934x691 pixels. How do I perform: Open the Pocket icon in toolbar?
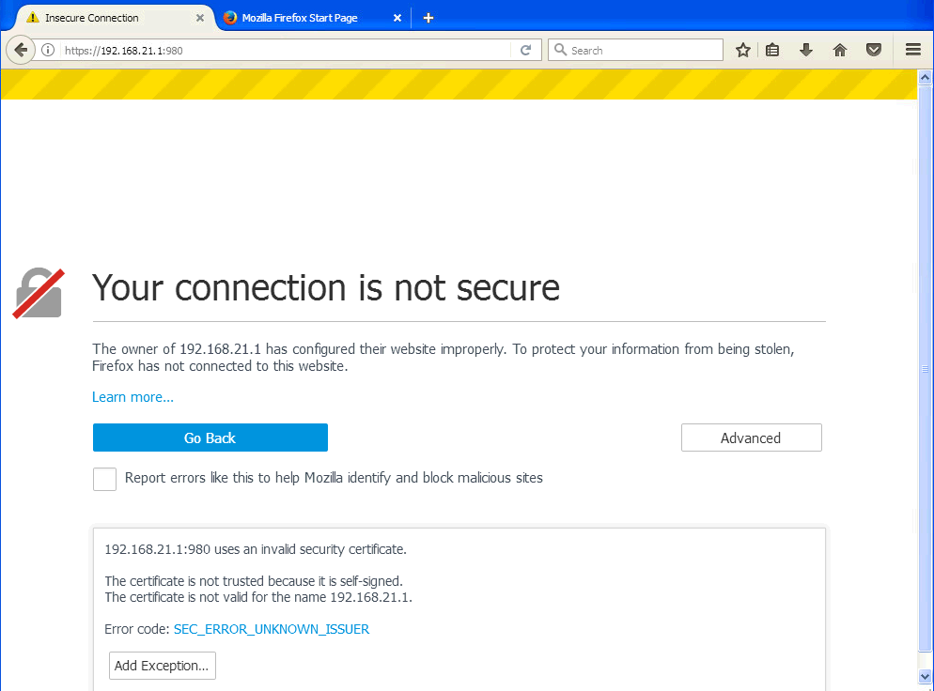(x=874, y=51)
